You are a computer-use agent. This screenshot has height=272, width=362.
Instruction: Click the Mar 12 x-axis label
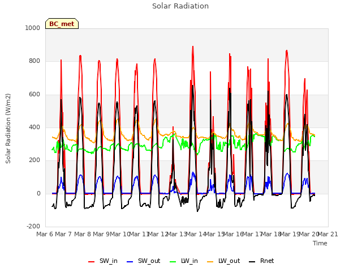click(158, 234)
